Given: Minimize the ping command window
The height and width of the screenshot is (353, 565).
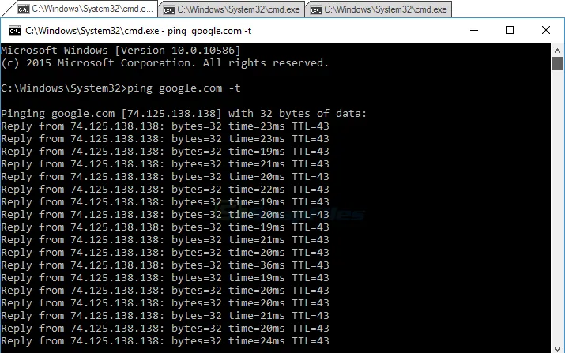Looking at the screenshot, I should pyautogui.click(x=474, y=30).
